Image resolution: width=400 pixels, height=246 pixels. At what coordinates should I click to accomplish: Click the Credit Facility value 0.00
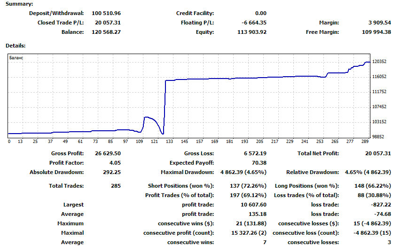[x=261, y=13]
